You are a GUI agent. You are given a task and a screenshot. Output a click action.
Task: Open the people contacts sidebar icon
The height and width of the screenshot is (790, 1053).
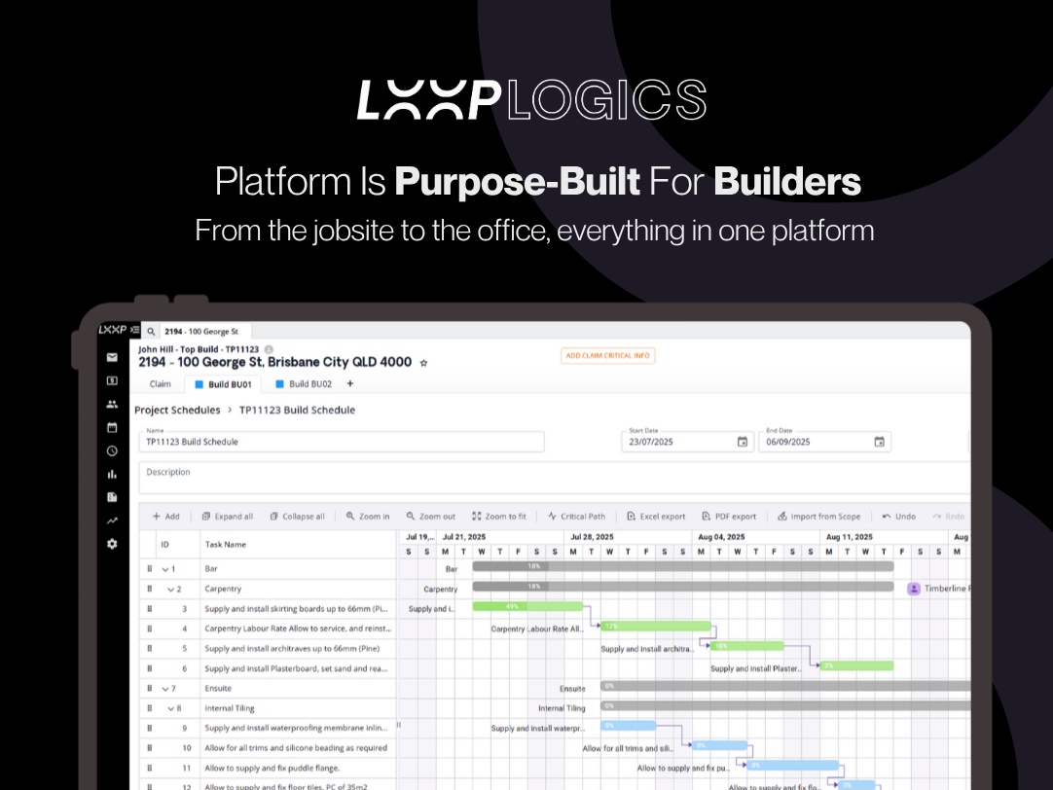pyautogui.click(x=112, y=404)
